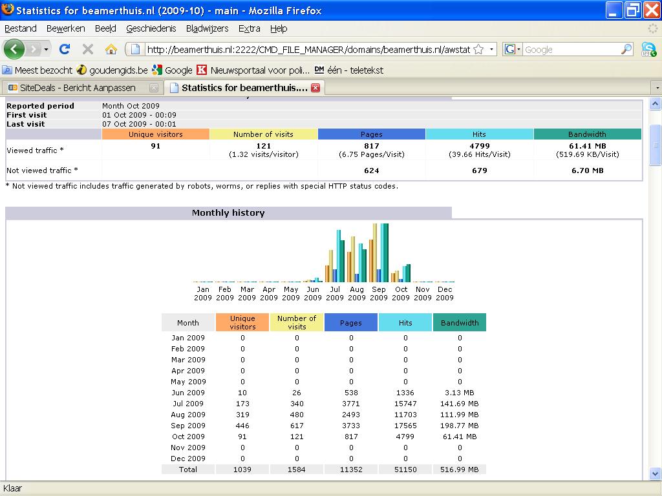Click the Total row label
Viewport: 662px width, 496px height.
coord(188,470)
